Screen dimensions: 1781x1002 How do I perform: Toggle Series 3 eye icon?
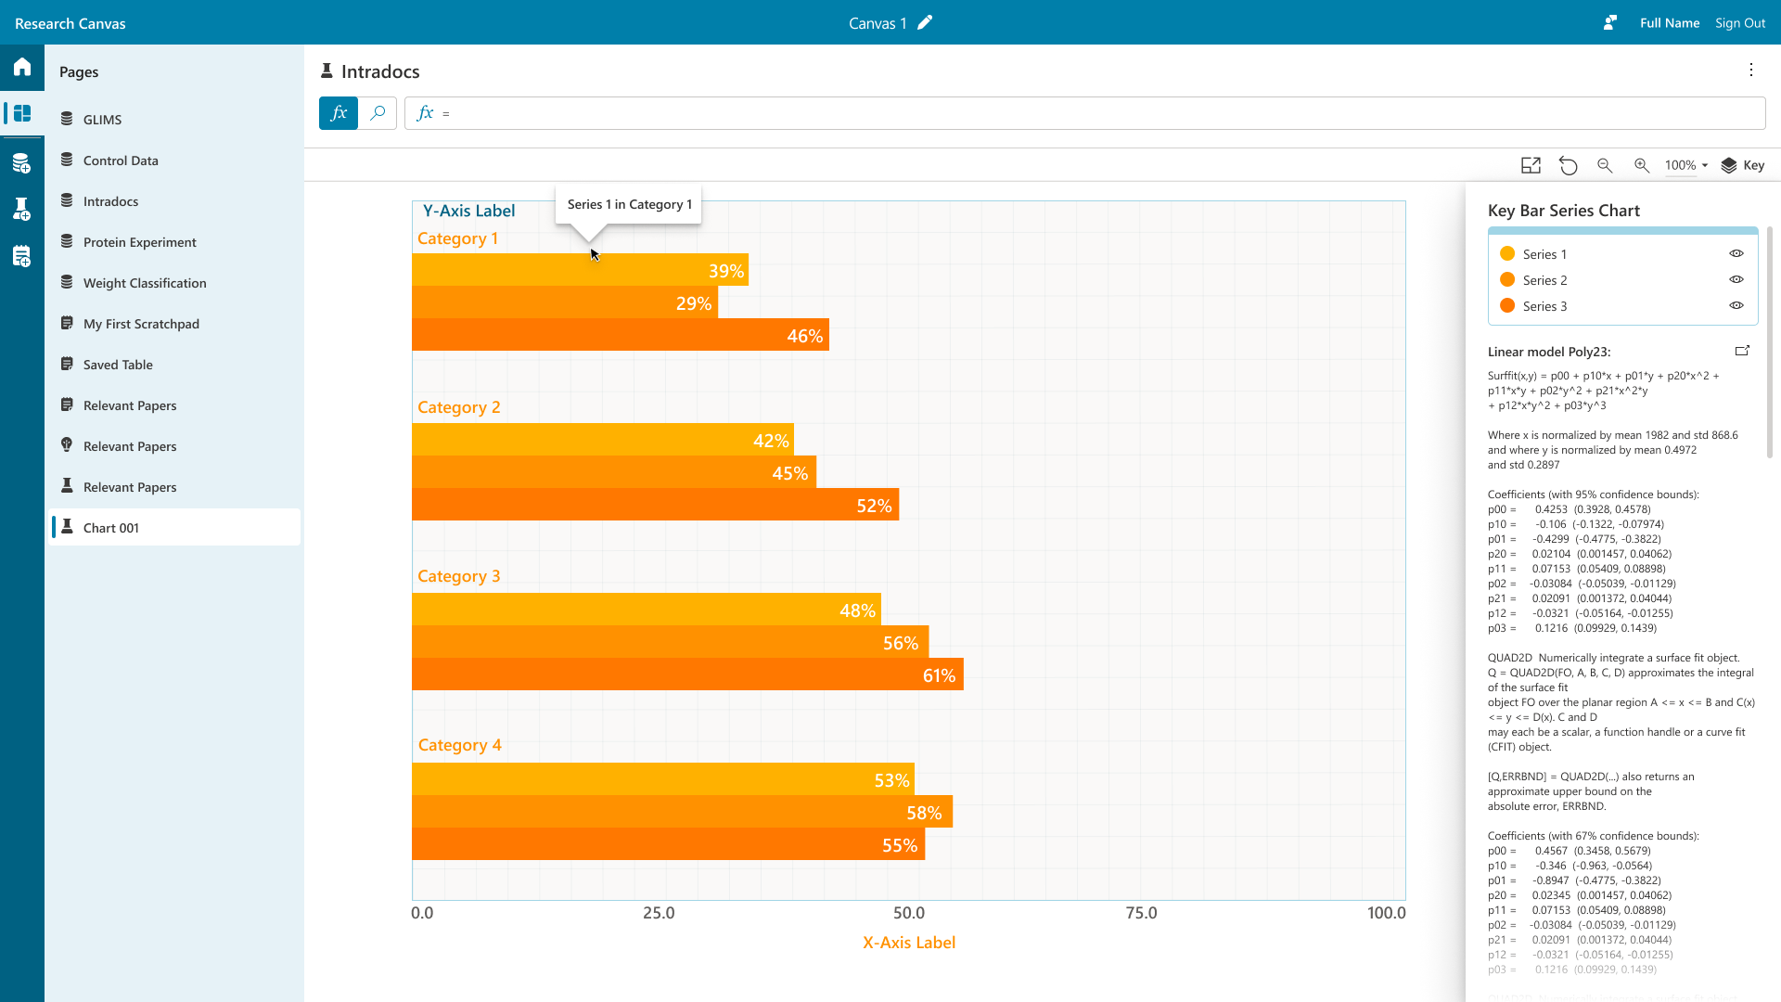pyautogui.click(x=1736, y=306)
